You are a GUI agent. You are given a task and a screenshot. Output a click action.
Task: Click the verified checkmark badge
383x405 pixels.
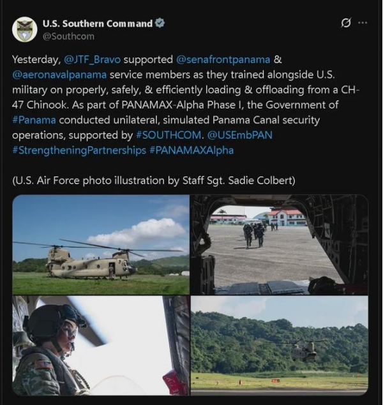tap(160, 23)
